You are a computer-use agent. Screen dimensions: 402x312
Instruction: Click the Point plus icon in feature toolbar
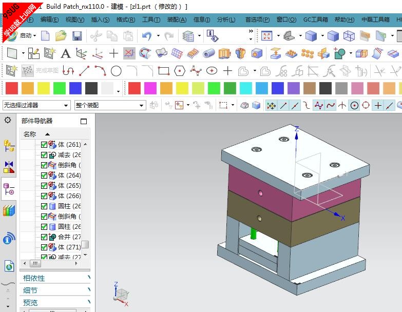[x=113, y=53]
